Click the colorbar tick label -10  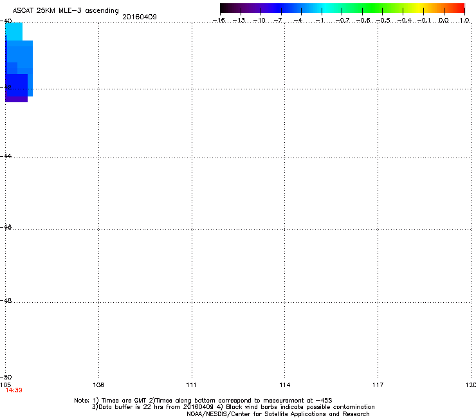[259, 21]
